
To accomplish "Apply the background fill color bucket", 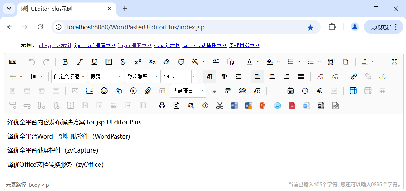I will 270,62.
